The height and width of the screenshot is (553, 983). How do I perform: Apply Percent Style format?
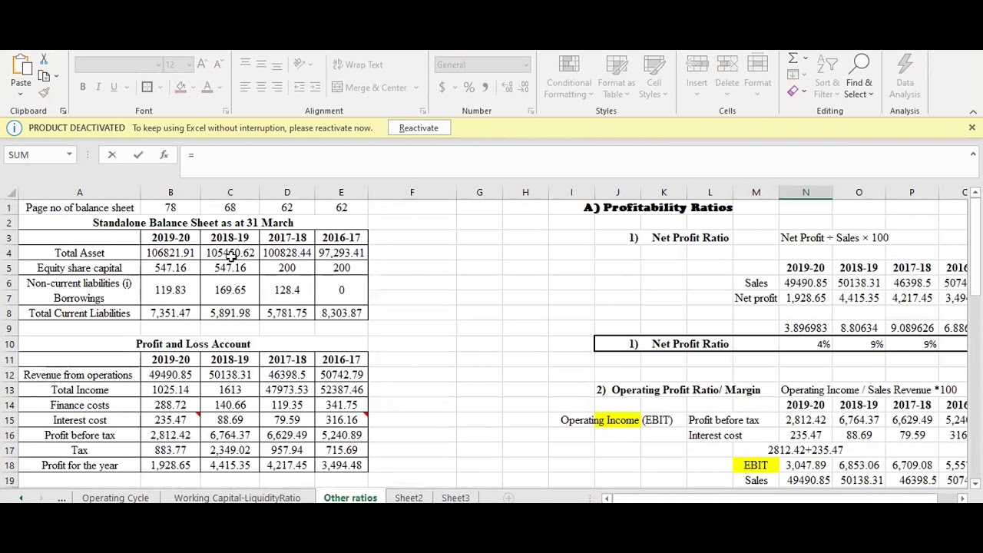tap(468, 88)
